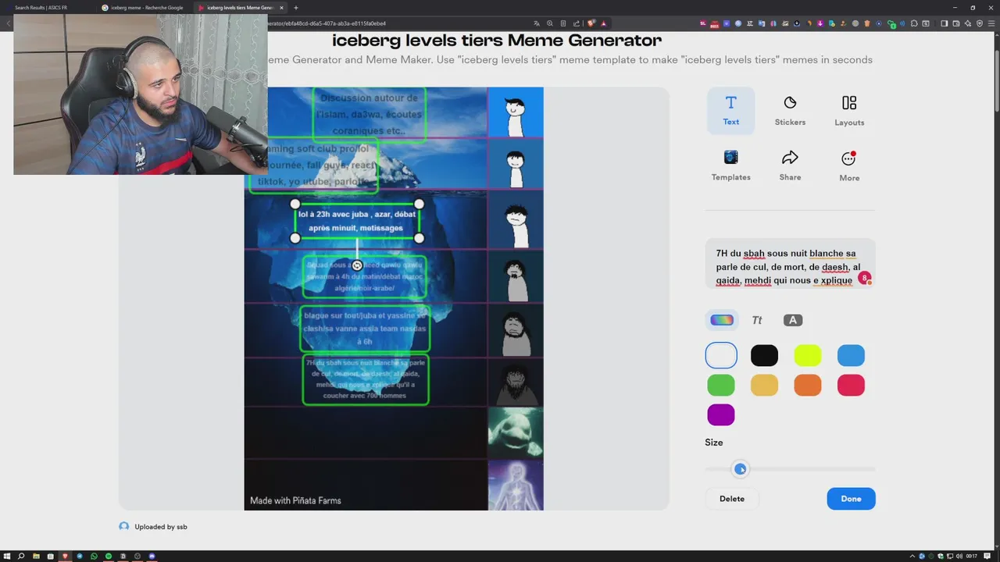
Task: Click the text Size slider handle
Action: (740, 468)
